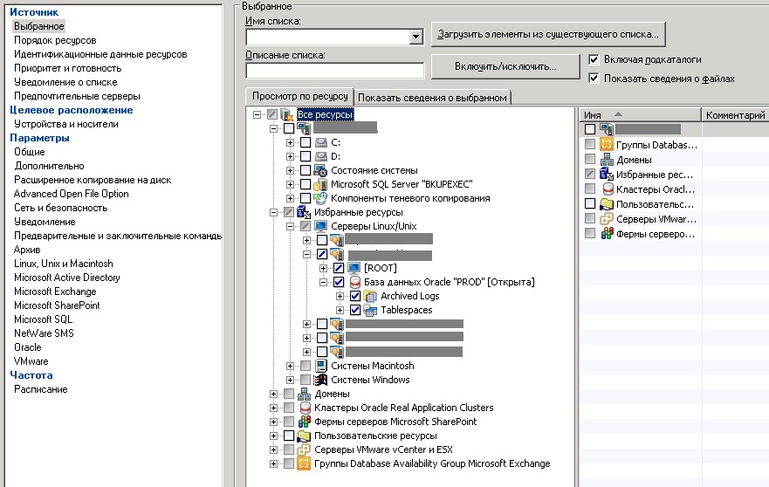Viewport: 769px width, 487px height.
Task: Uncheck the Oracle PROD database checkbox
Action: point(339,282)
